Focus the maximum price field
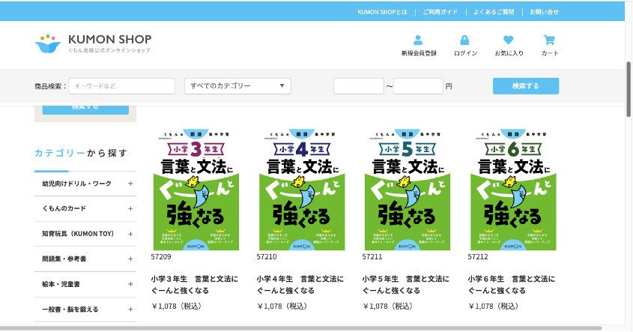633x332 pixels. pyautogui.click(x=418, y=86)
